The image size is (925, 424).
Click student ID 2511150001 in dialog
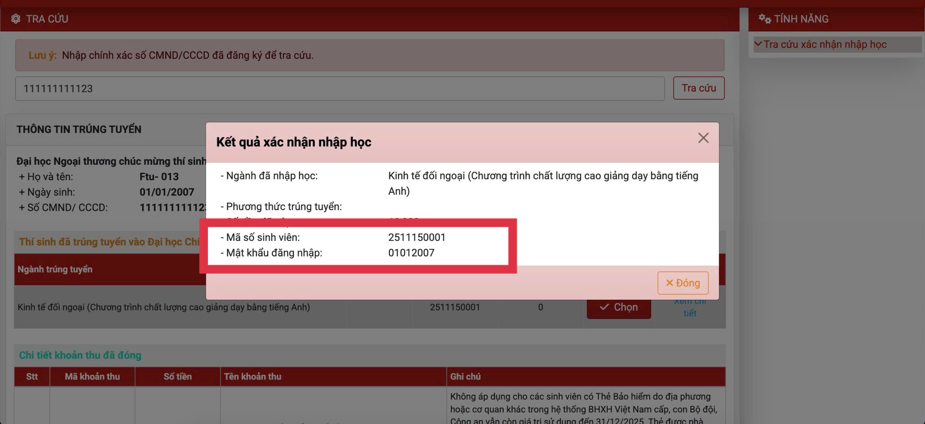click(417, 237)
